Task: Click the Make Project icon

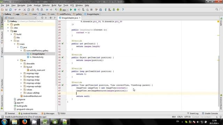Action: (x=56, y=10)
